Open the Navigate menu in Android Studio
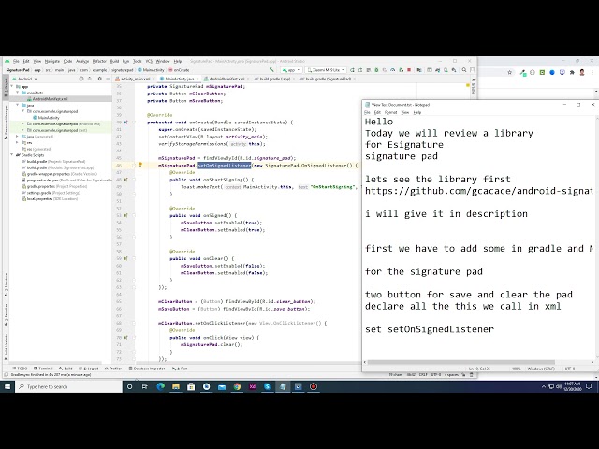Viewport: 599px width, 449px height. (52, 61)
